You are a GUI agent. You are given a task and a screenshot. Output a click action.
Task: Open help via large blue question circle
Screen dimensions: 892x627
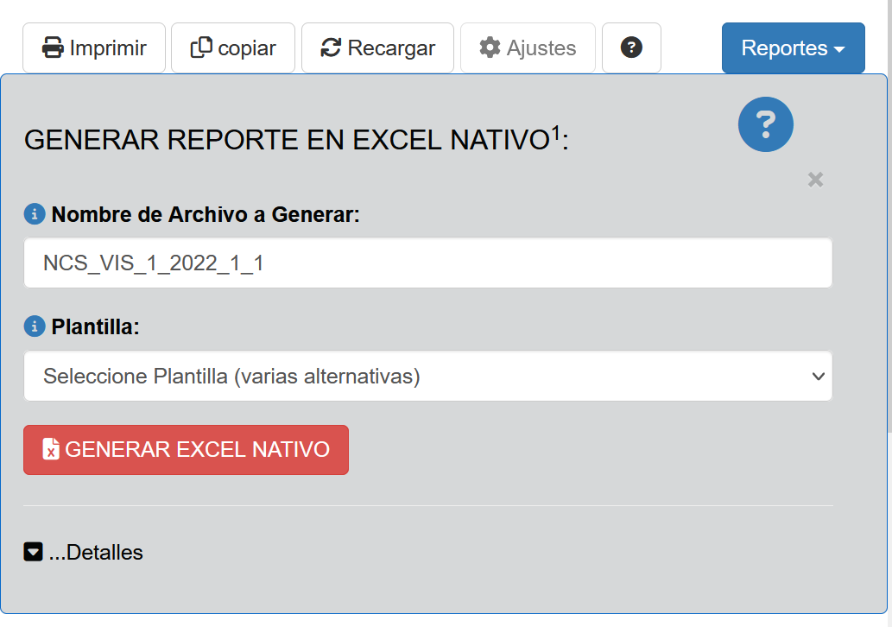click(x=765, y=125)
